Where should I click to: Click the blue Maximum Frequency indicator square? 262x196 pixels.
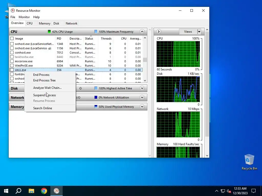[96, 31]
